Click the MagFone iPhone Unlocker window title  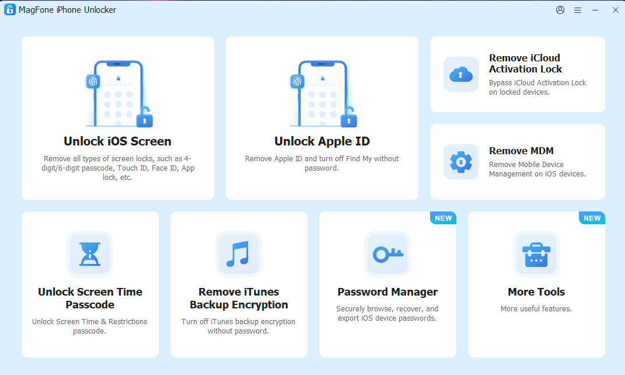tap(67, 10)
